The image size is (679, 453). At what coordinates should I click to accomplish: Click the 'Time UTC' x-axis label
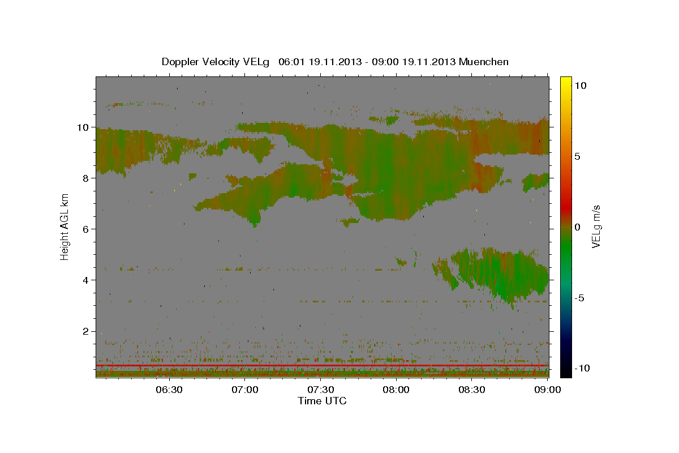[322, 401]
